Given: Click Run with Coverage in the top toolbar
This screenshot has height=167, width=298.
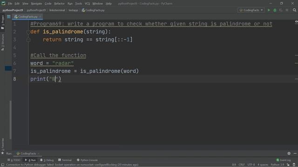Looking at the screenshot, I should point(281,10).
